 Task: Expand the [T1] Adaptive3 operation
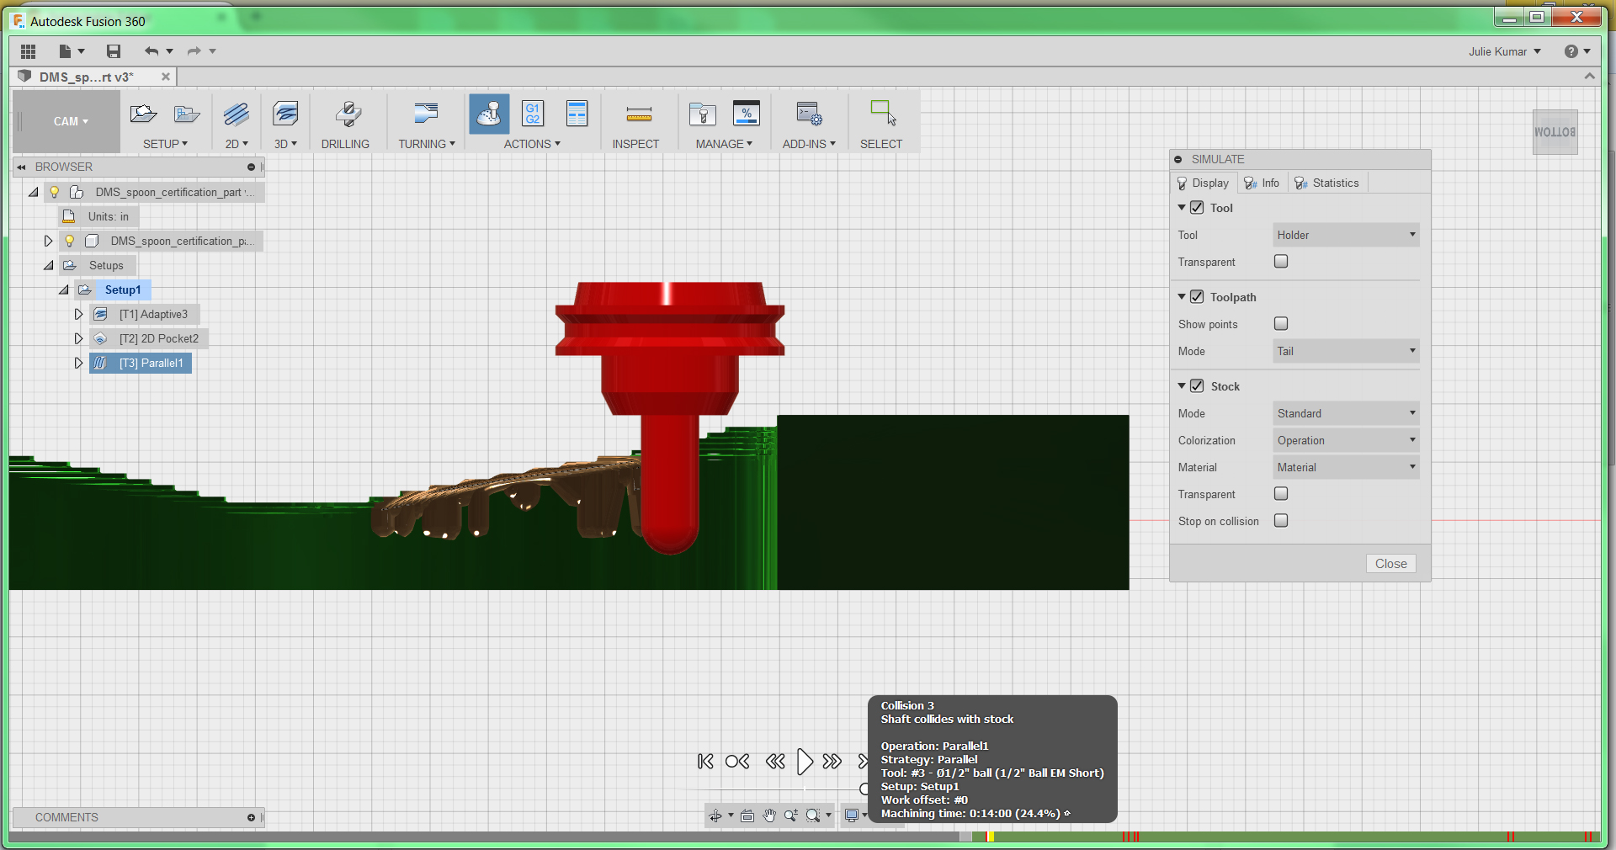click(x=78, y=314)
